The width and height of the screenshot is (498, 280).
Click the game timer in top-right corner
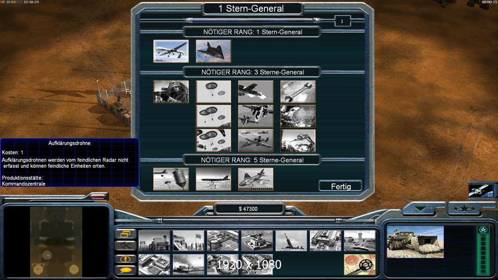point(490,2)
